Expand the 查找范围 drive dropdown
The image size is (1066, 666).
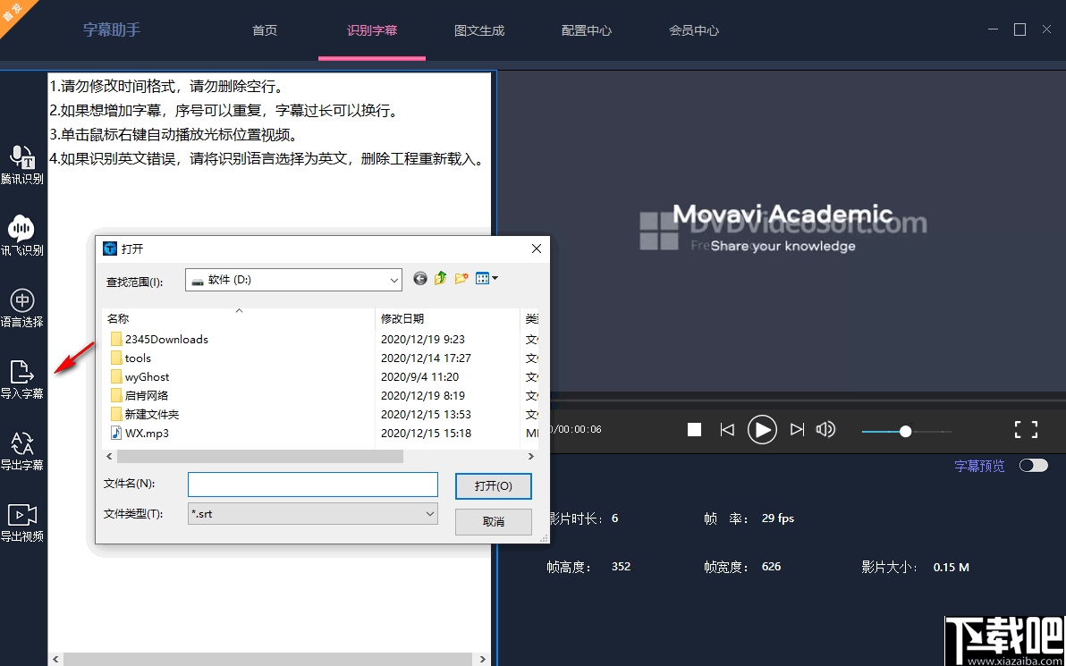pos(394,280)
